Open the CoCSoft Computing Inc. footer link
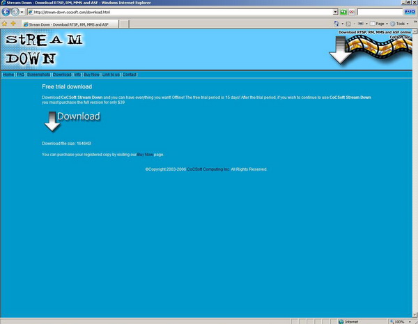This screenshot has height=324, width=418. click(208, 169)
